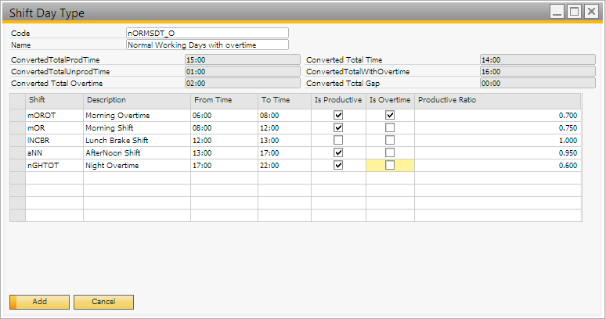The width and height of the screenshot is (606, 319).
Task: Select the Lunch Brake Shift description cell
Action: point(136,141)
